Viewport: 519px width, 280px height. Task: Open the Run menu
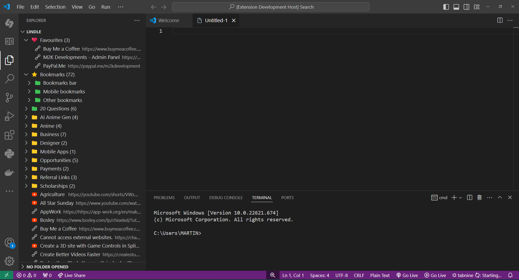tap(106, 7)
